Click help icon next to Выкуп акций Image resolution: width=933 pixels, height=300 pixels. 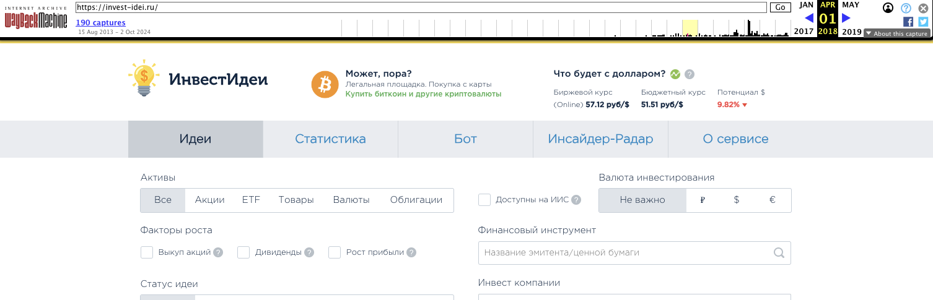218,252
